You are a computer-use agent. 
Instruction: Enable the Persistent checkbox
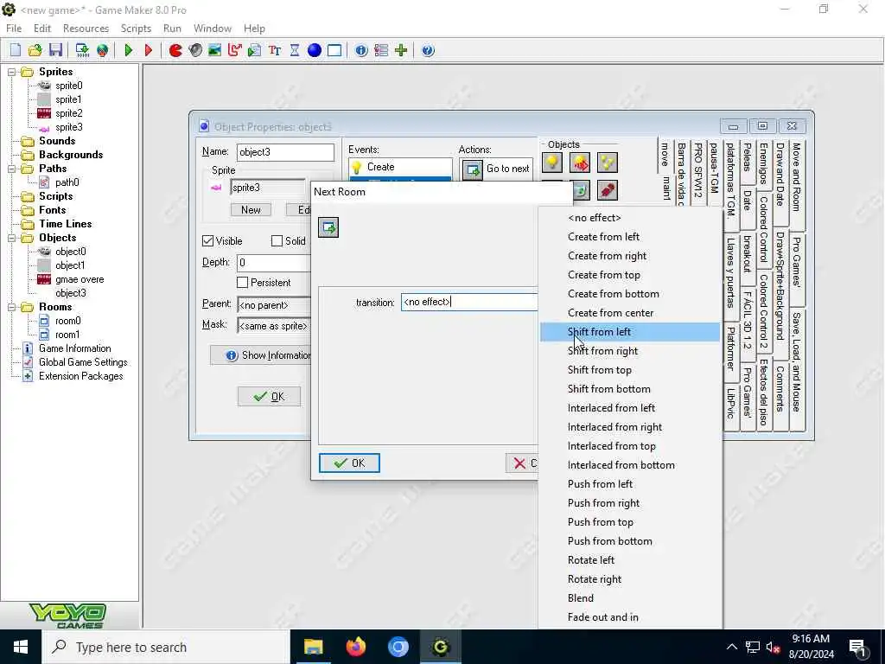pyautogui.click(x=243, y=283)
